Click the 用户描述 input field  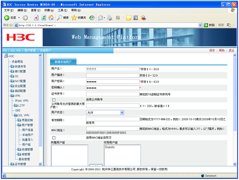click(x=113, y=75)
